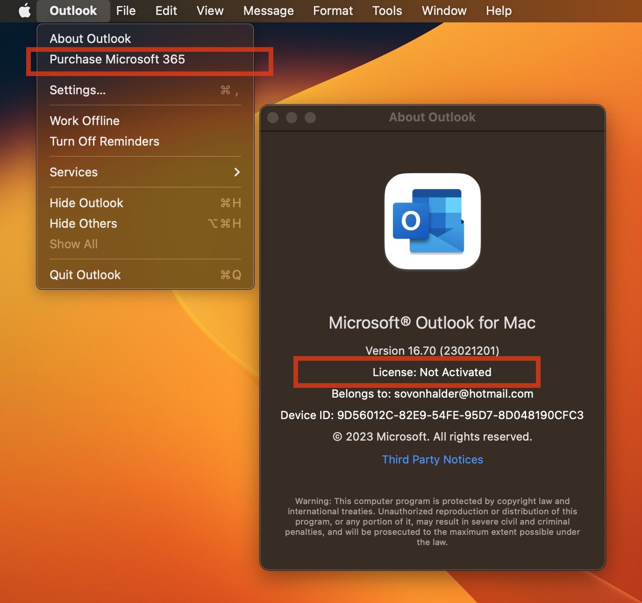Toggle Work Offline in the menu
The height and width of the screenshot is (603, 642).
click(145, 121)
